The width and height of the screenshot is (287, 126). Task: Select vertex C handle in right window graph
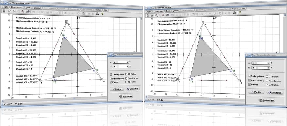[239, 81]
